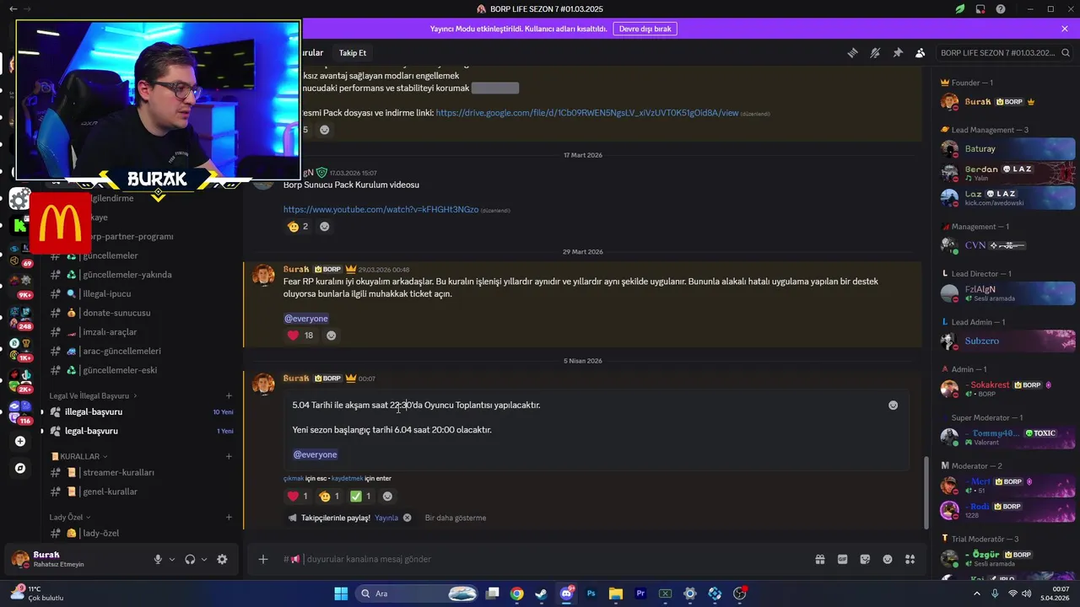Add reaction next to the 5 reaction

click(x=324, y=130)
